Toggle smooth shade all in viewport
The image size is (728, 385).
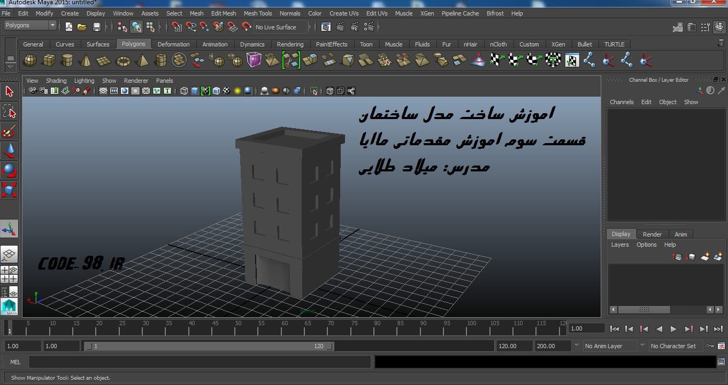coord(195,91)
